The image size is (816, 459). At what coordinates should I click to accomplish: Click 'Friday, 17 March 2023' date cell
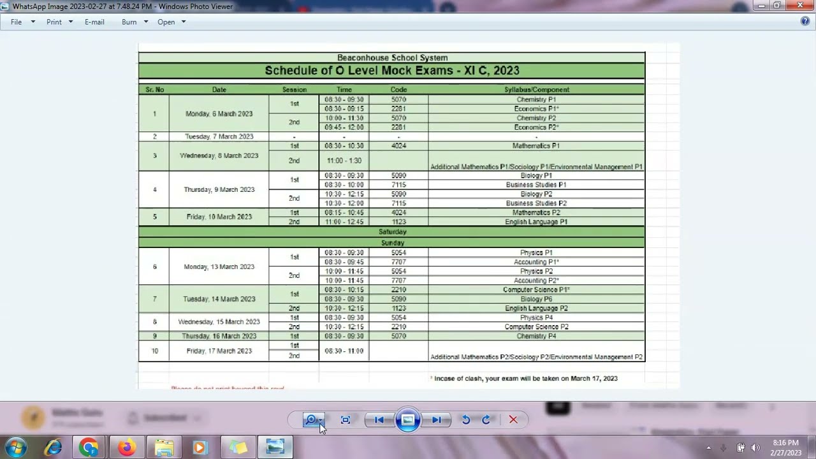click(x=219, y=351)
